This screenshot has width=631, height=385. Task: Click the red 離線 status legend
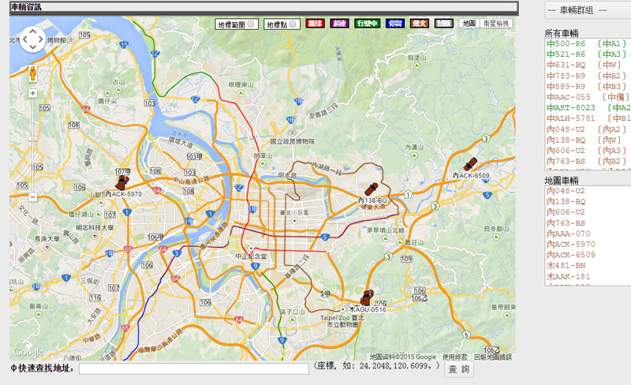tap(315, 24)
